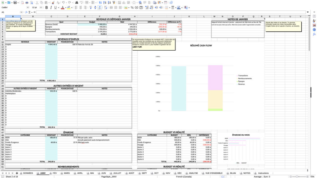Viewport: 317px width, 178px height.
Task: Open the sidebar Functions fx icon
Action: pos(314,34)
